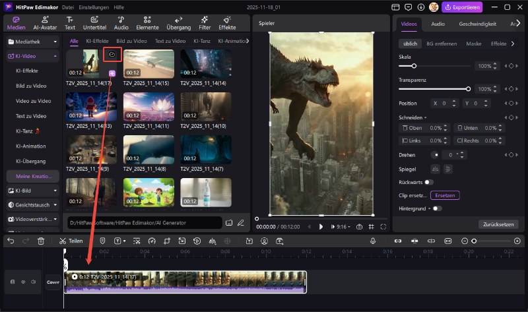Mute the video track speaker icon
Screen dimensions: 528x312
pyautogui.click(x=34, y=282)
